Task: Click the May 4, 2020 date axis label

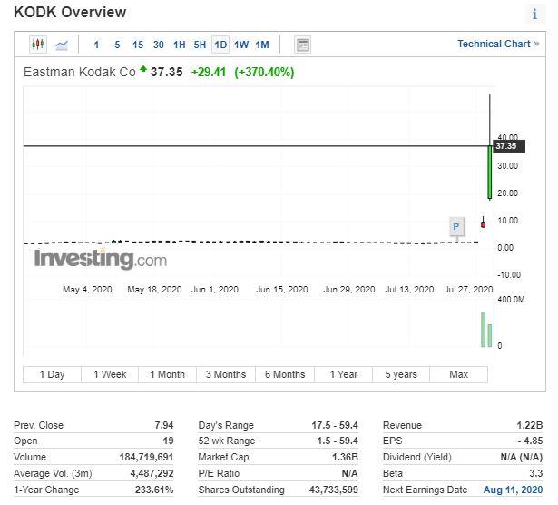Action: coord(87,290)
